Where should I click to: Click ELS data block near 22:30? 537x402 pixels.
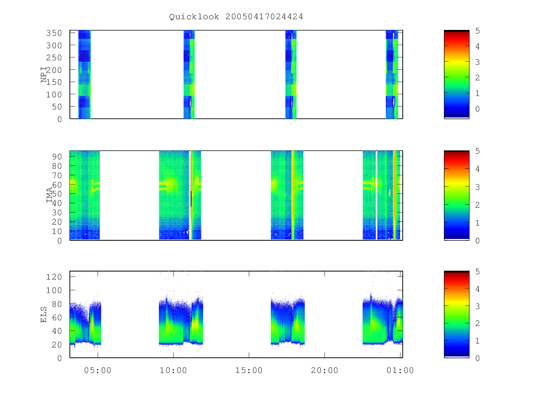click(383, 319)
